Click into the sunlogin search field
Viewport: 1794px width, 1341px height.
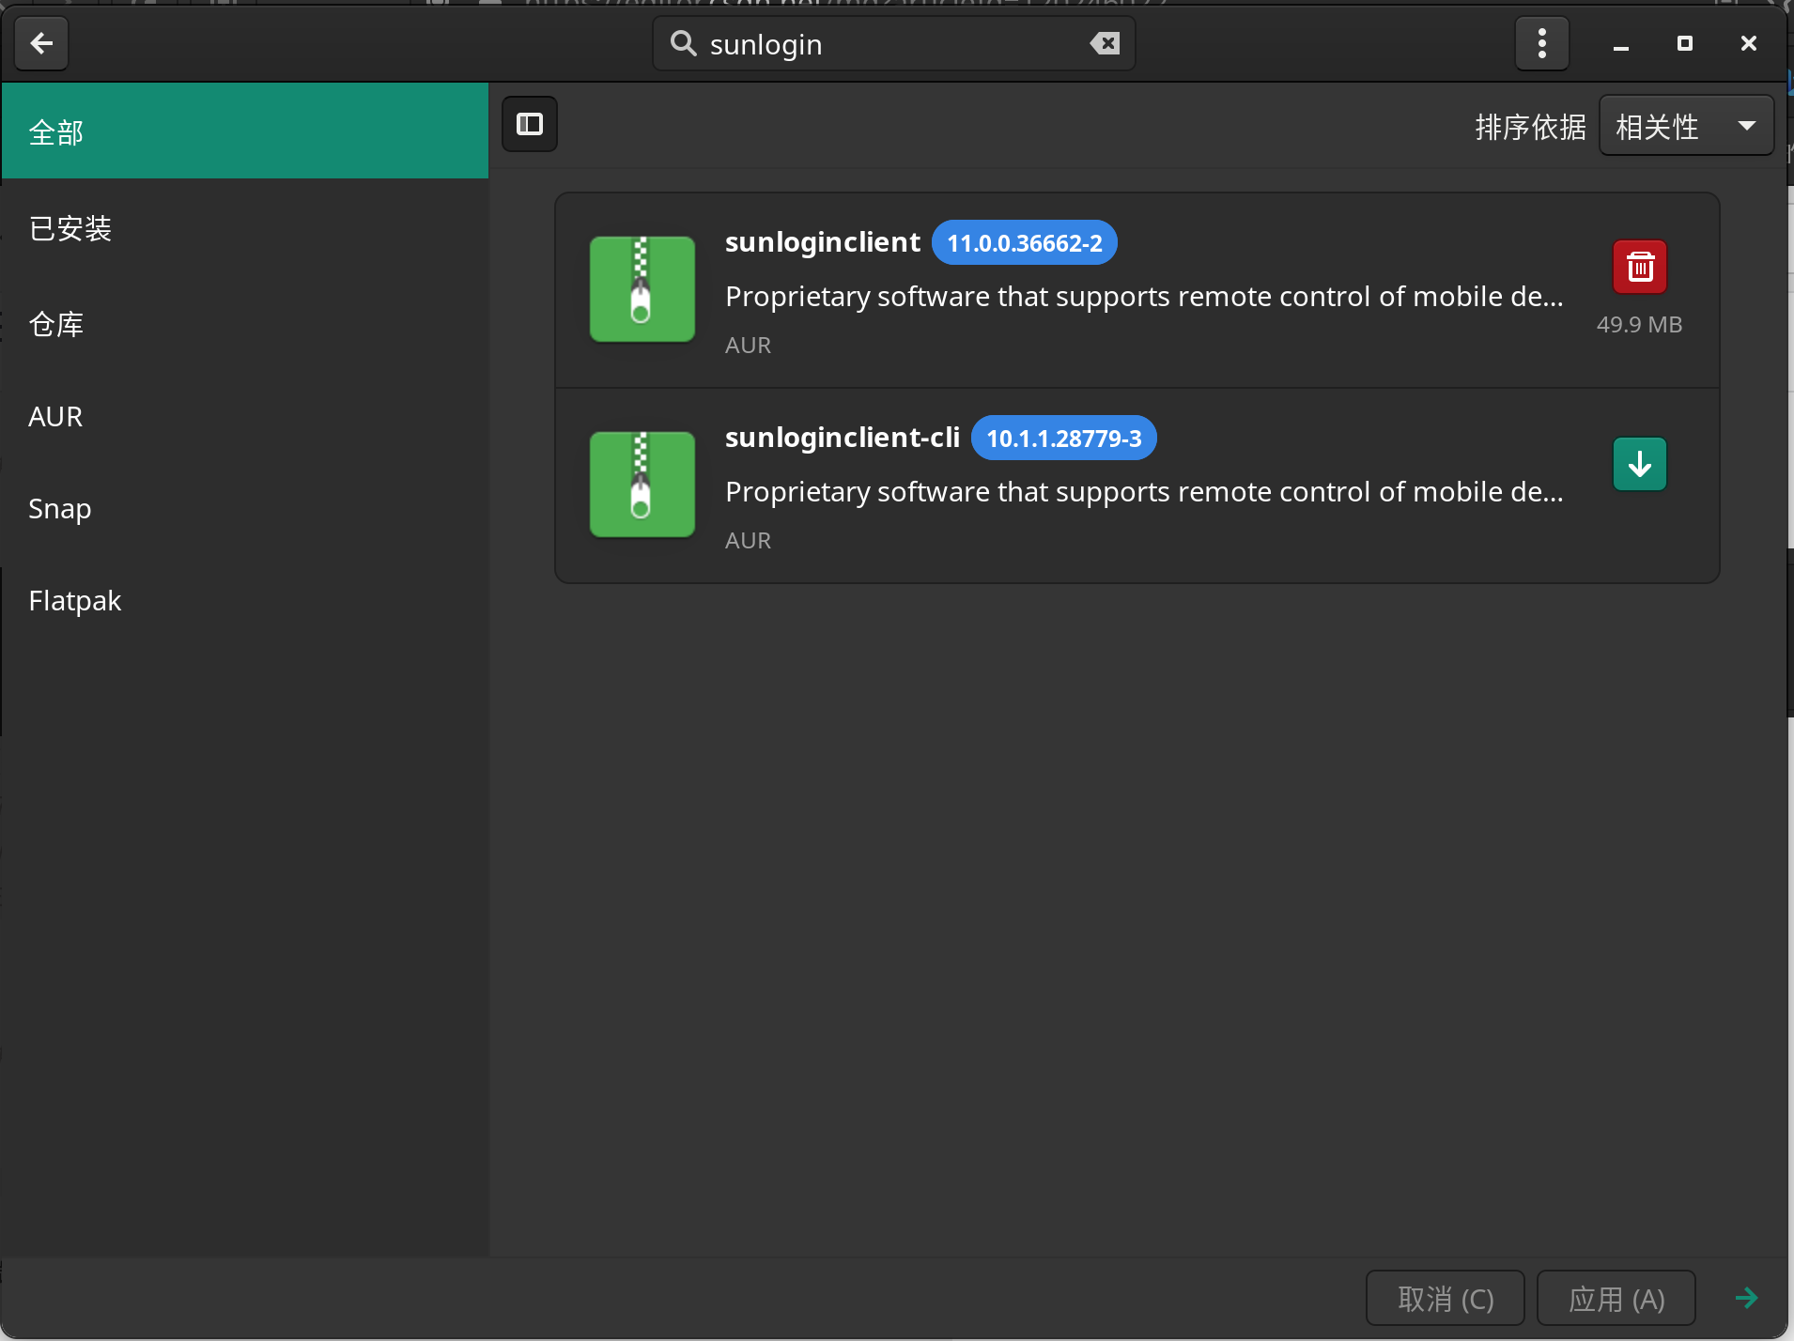(894, 43)
